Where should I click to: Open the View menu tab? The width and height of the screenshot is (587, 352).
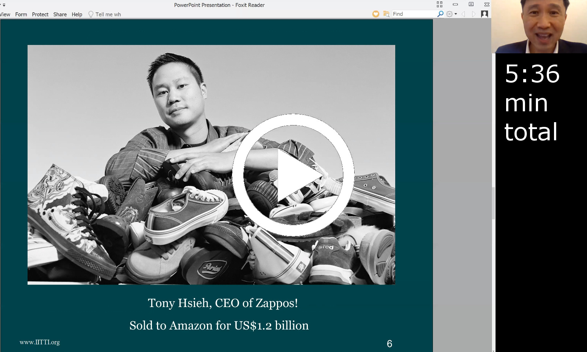click(5, 15)
